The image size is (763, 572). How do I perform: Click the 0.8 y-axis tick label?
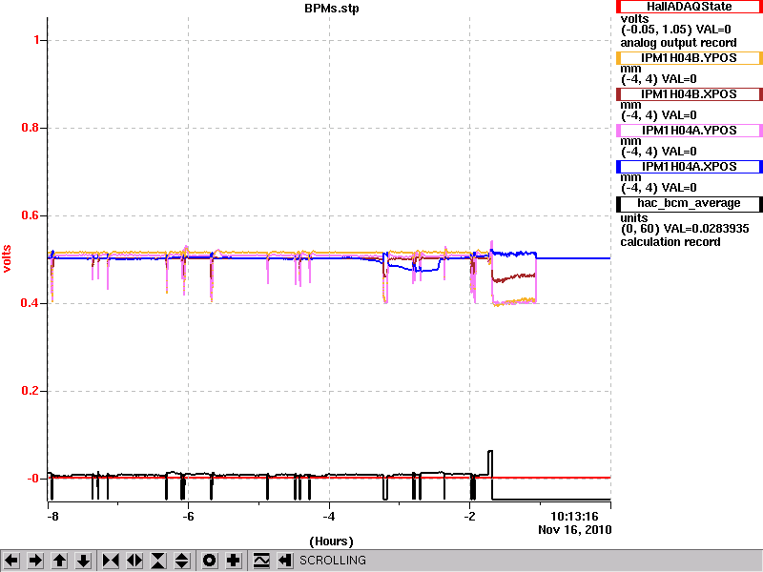(x=31, y=128)
